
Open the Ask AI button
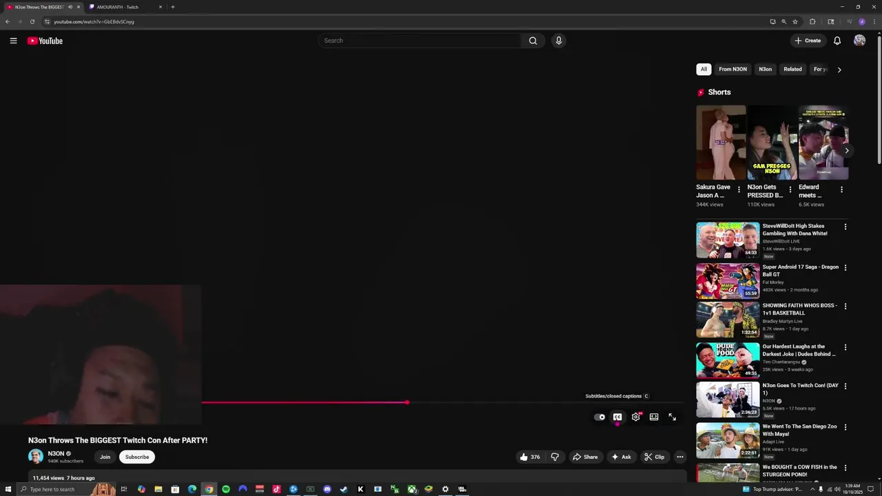pyautogui.click(x=621, y=457)
